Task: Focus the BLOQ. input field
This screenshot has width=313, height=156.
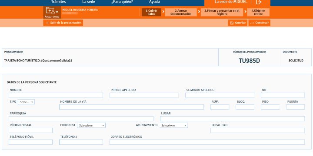Action: 245,107
